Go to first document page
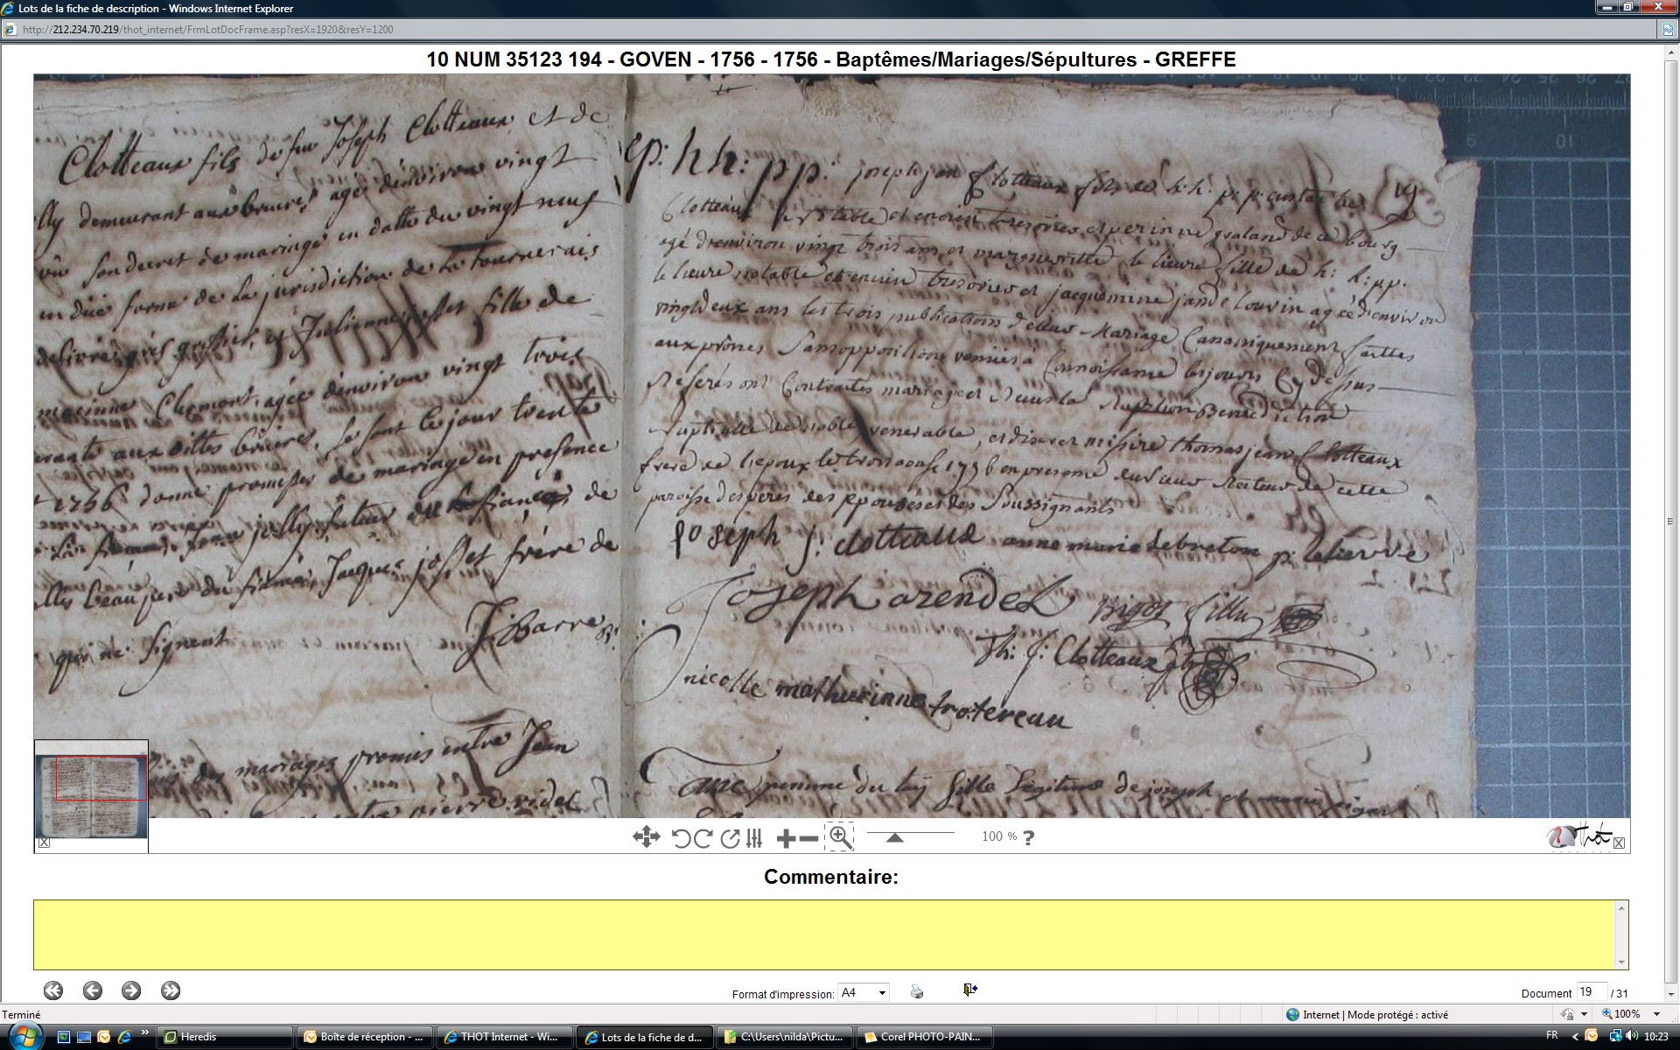Image resolution: width=1680 pixels, height=1050 pixels. [53, 990]
